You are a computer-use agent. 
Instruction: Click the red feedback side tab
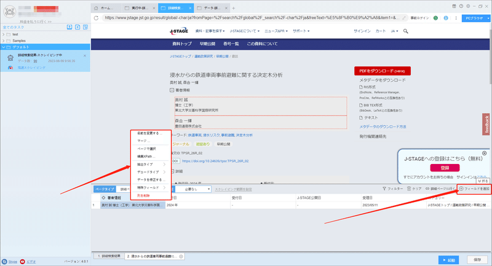(x=486, y=124)
